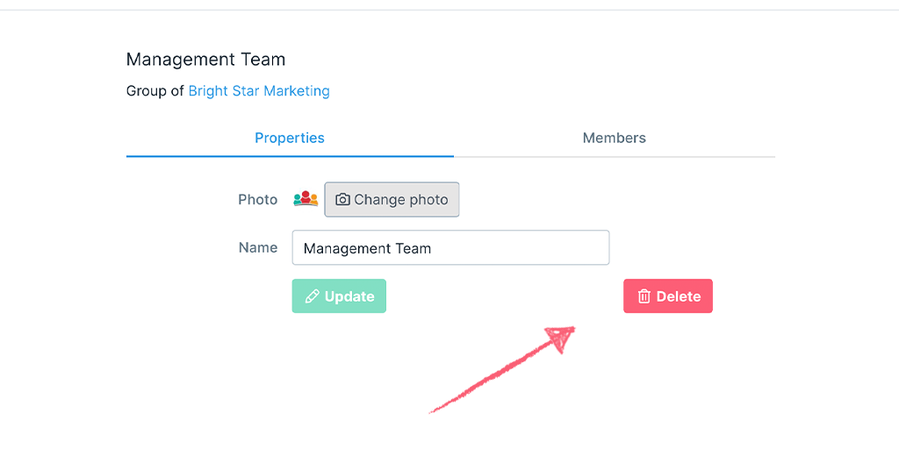
Task: Switch to the Members tab
Action: 614,138
